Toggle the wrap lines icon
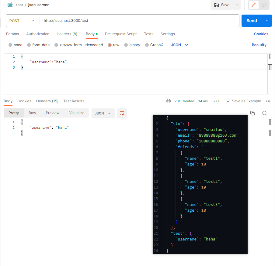The width and height of the screenshot is (275, 266). tap(122, 113)
